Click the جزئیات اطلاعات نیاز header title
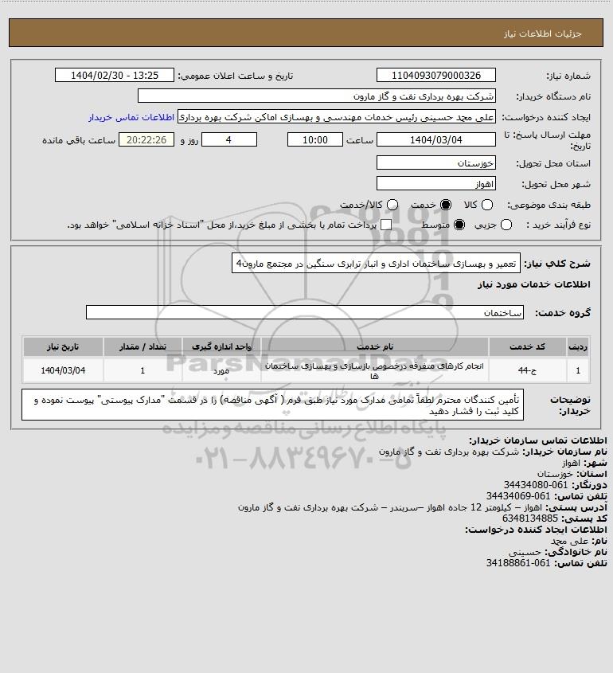Screen dimensions: 613x673 543,33
